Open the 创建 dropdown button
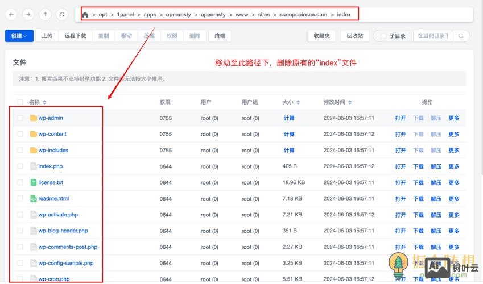This screenshot has width=483, height=284. coord(19,36)
